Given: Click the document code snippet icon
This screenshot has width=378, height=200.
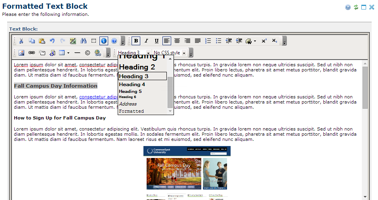Looking at the screenshot, I should [52, 53].
